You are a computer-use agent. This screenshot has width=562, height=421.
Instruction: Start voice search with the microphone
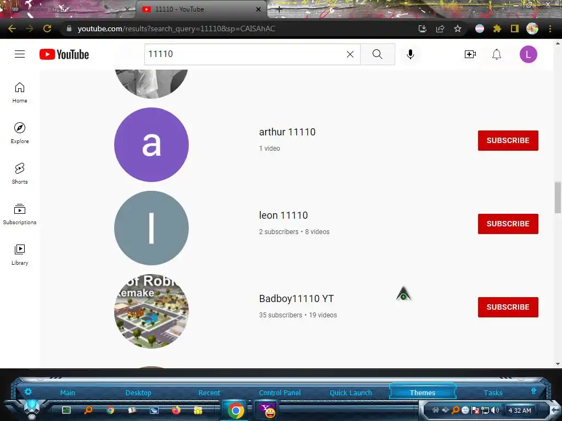pyautogui.click(x=411, y=54)
